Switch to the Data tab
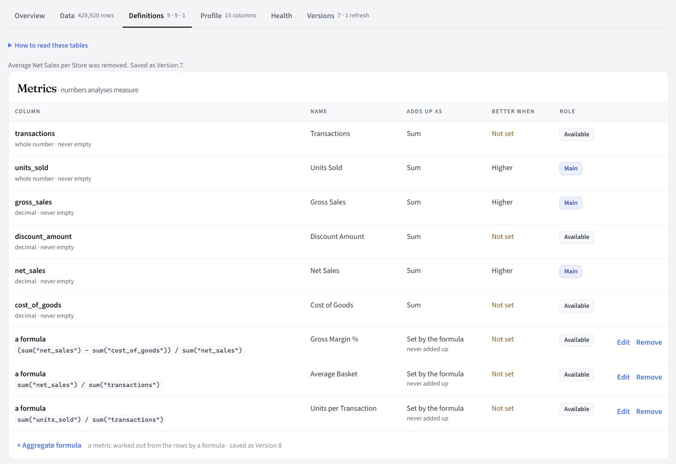This screenshot has height=464, width=676. coord(87,16)
